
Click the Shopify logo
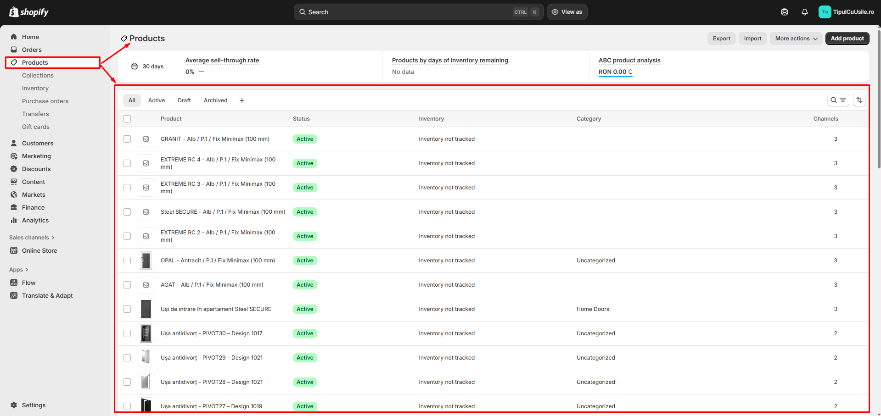[29, 12]
